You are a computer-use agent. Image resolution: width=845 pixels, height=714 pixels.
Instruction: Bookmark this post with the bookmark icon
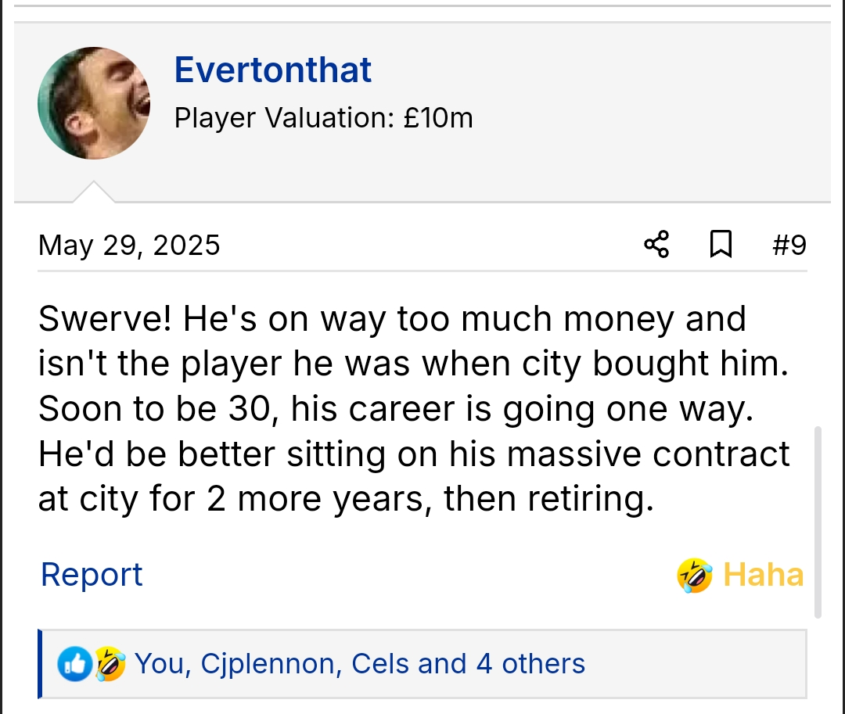click(720, 245)
